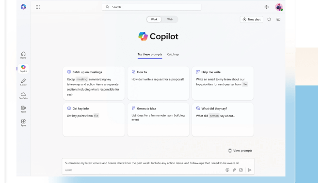Open Create in the sidebar
The image size is (318, 183).
[x=23, y=82]
